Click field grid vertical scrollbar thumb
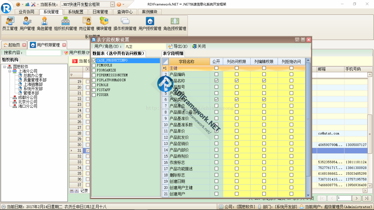The height and width of the screenshot is (210, 374). tap(308, 119)
